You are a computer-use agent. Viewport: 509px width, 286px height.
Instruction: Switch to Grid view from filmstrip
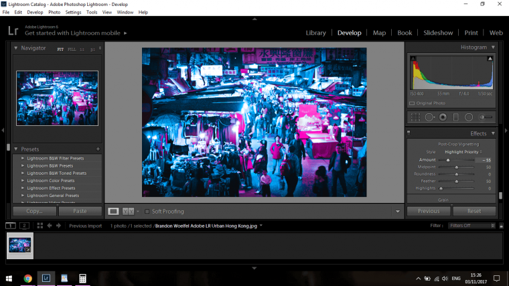40,226
